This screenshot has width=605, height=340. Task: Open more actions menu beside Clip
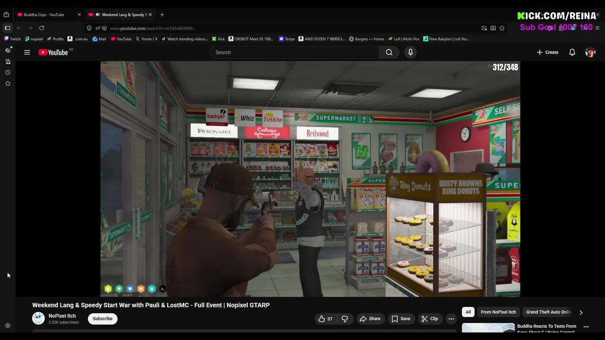(x=451, y=319)
